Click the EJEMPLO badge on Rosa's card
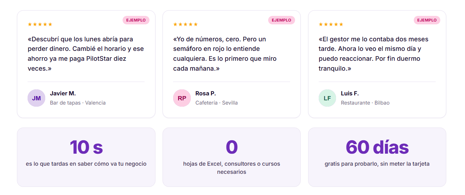This screenshot has width=465, height=195. [282, 20]
